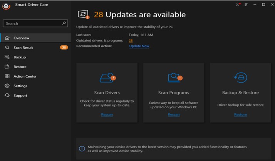The width and height of the screenshot is (275, 161).
Task: Click the Scan Programs laptop icon
Action: coord(175,78)
